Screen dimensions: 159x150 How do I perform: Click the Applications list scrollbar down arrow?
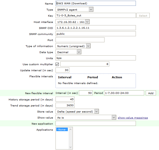pos(70,147)
